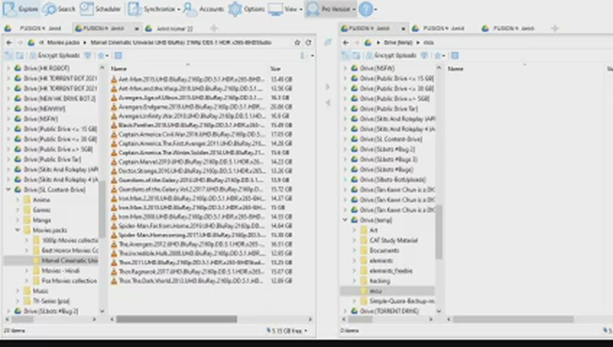Open the Pro Version dropdown

click(x=331, y=9)
